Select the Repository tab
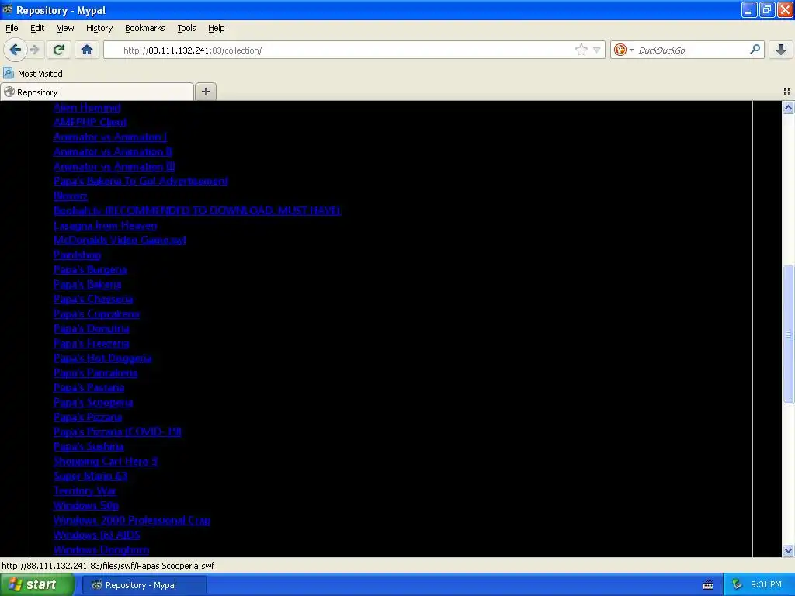Viewport: 795px width, 596px height. 97,92
